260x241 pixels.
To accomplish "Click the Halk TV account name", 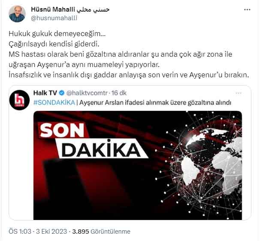I will point(45,93).
